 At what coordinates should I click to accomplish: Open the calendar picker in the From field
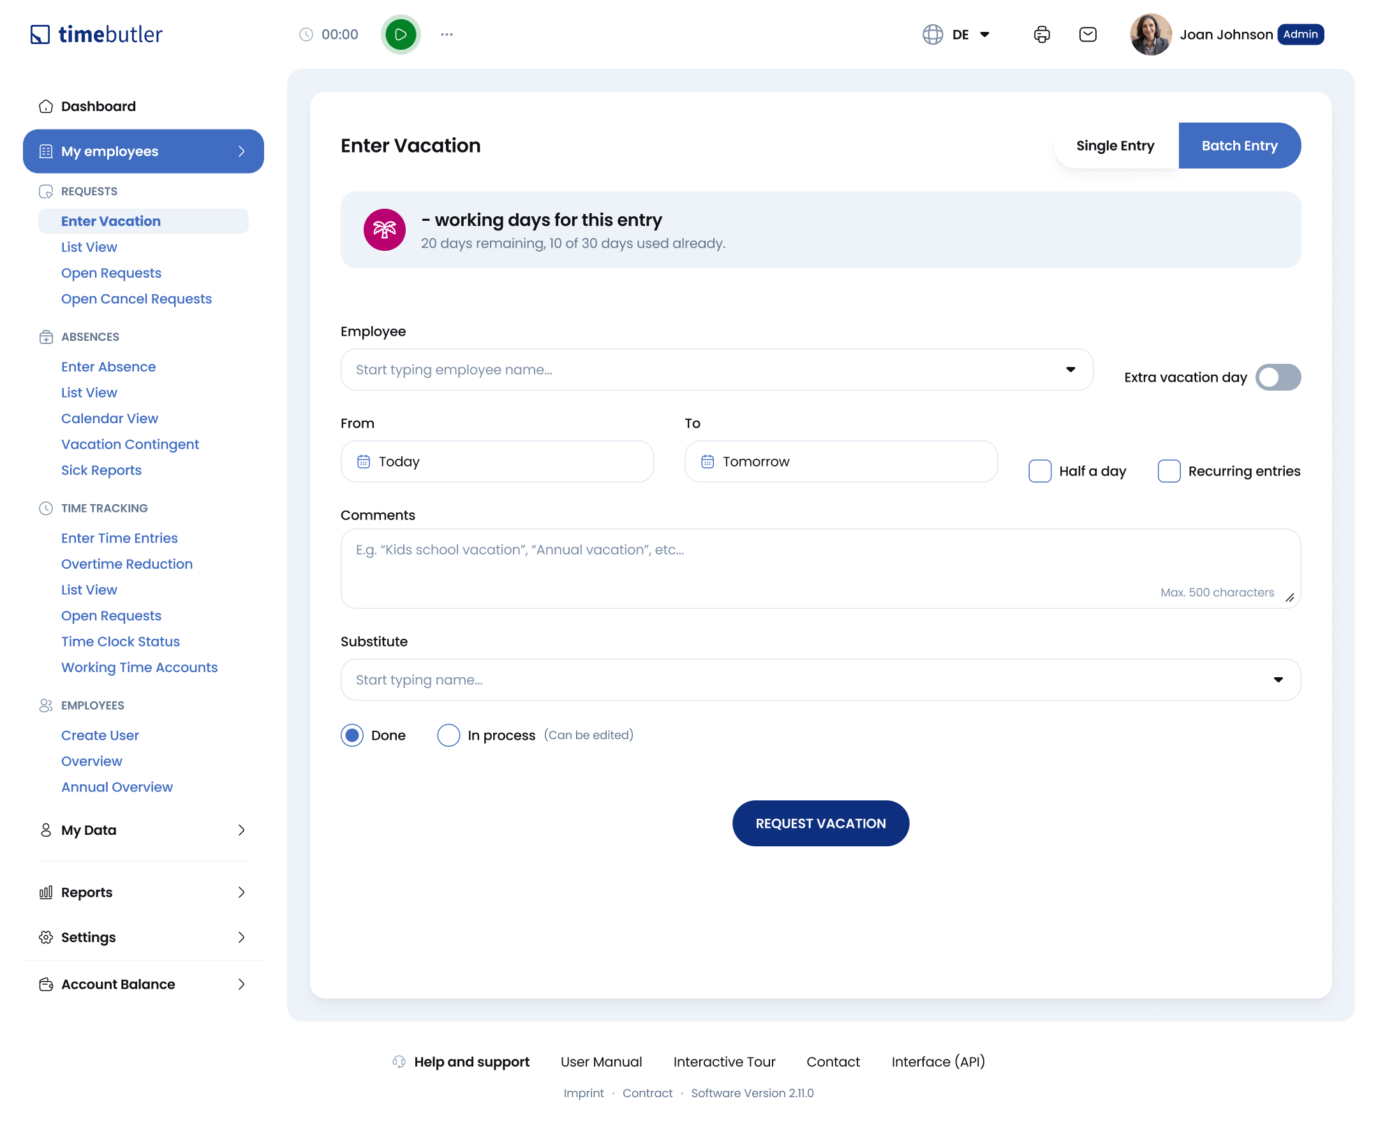click(x=365, y=461)
